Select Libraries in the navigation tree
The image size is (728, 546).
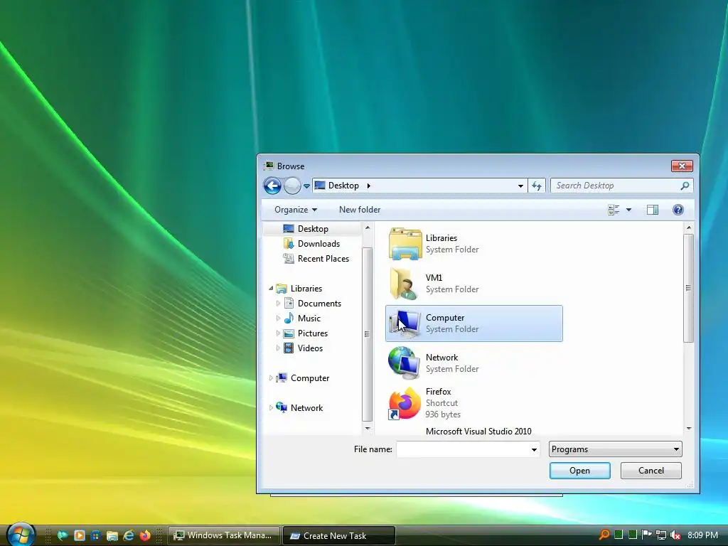pos(306,289)
